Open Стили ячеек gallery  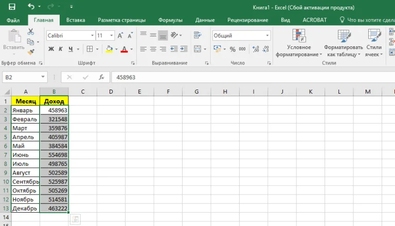click(x=374, y=43)
